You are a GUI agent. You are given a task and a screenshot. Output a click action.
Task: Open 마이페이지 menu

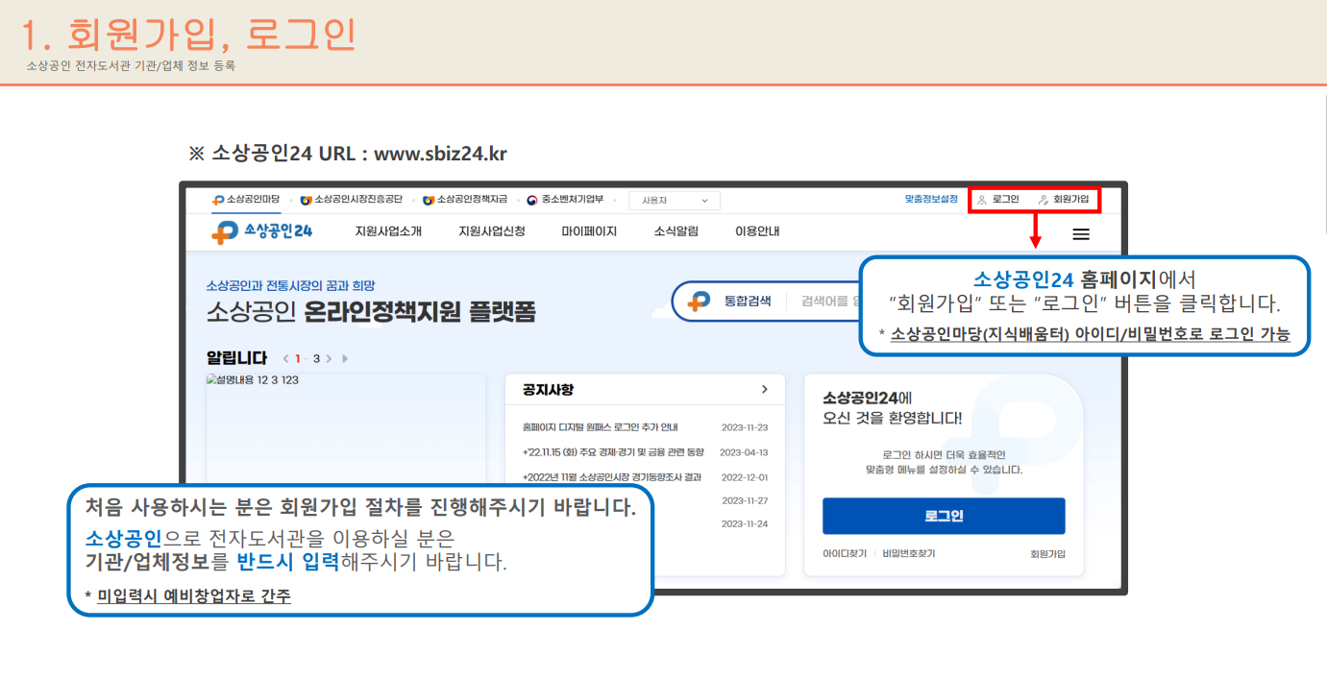pos(589,231)
